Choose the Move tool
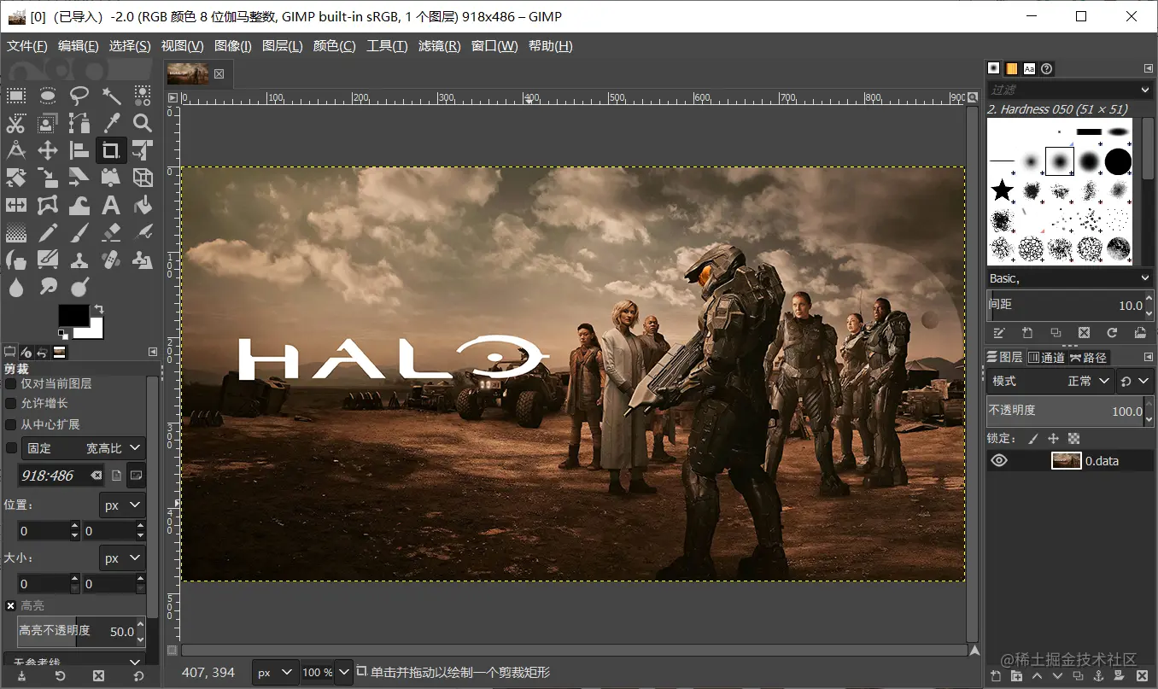The height and width of the screenshot is (689, 1158). (x=48, y=151)
